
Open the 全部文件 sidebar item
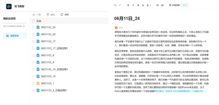pyautogui.click(x=15, y=36)
